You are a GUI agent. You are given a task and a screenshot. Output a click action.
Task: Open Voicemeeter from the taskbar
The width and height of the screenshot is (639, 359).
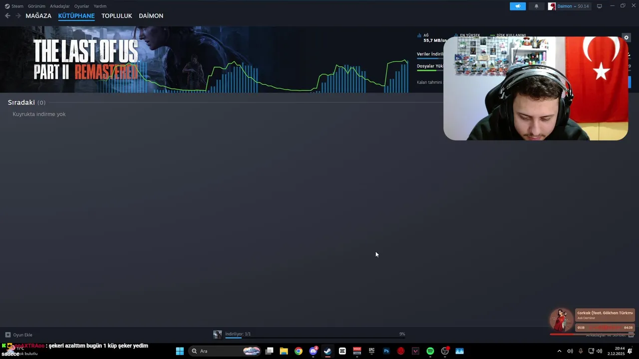pos(357,351)
